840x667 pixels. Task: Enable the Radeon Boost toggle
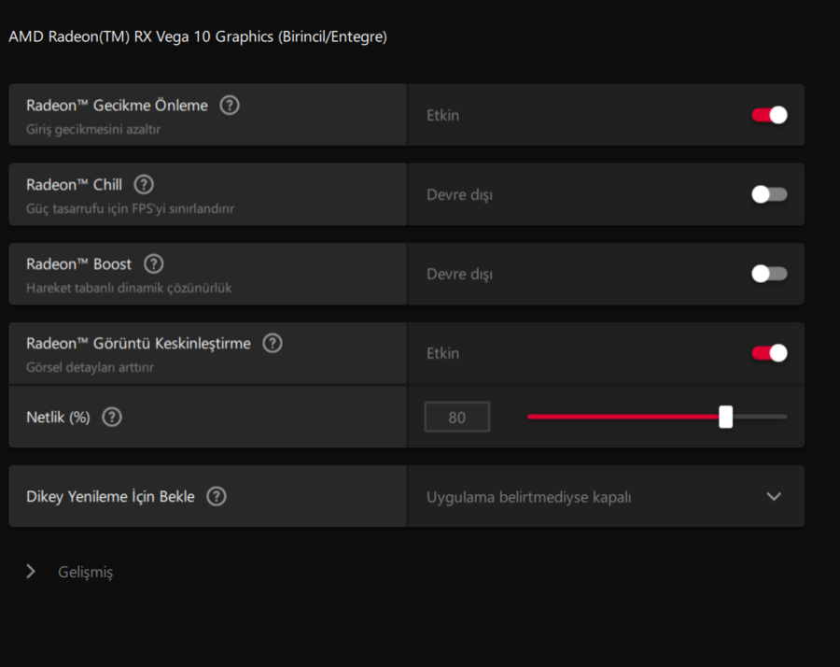(769, 274)
